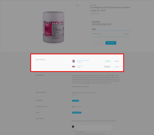
Task: Click the Add to List link
Action: tap(78, 107)
